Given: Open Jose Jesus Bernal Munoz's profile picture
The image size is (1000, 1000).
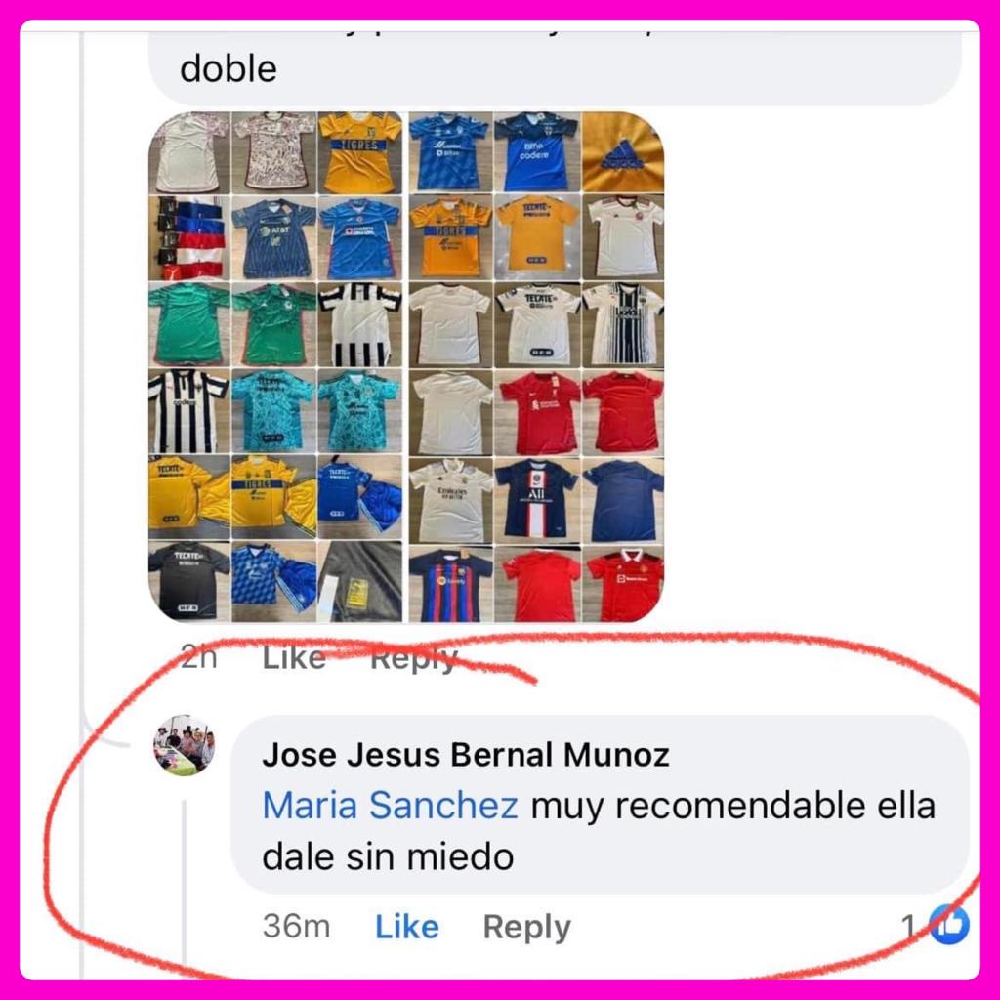Looking at the screenshot, I should pos(185,745).
